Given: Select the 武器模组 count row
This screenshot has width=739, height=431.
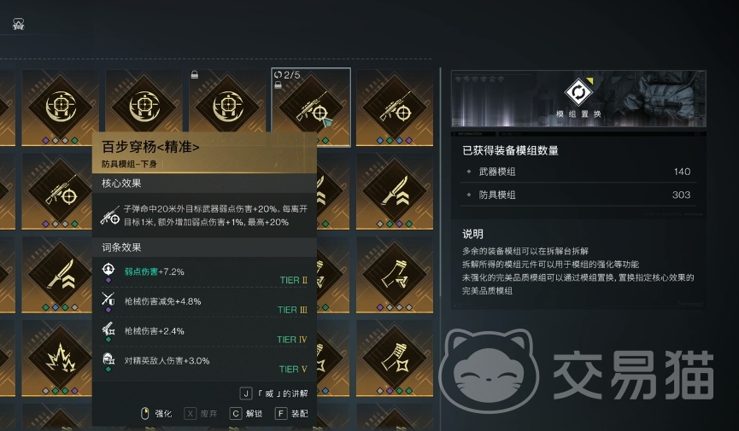Looking at the screenshot, I should 578,172.
